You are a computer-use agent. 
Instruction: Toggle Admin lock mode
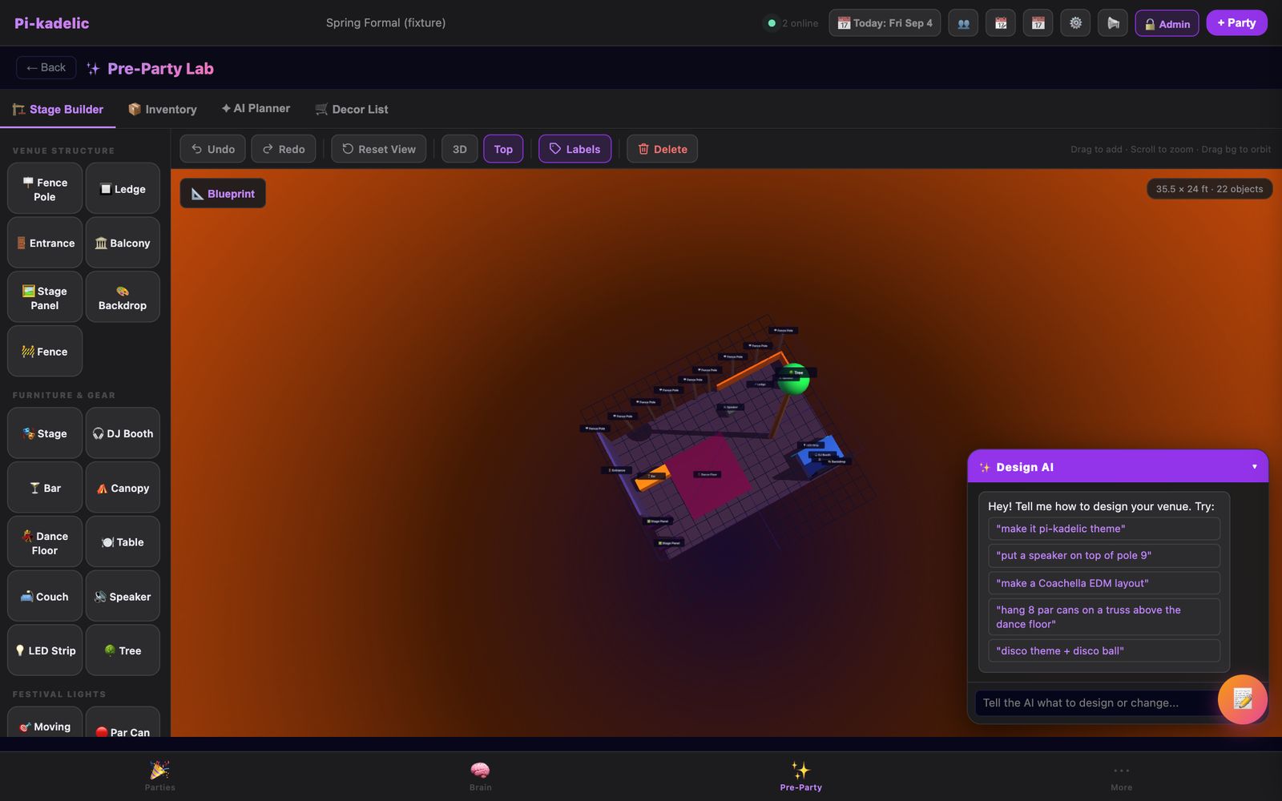click(1167, 23)
